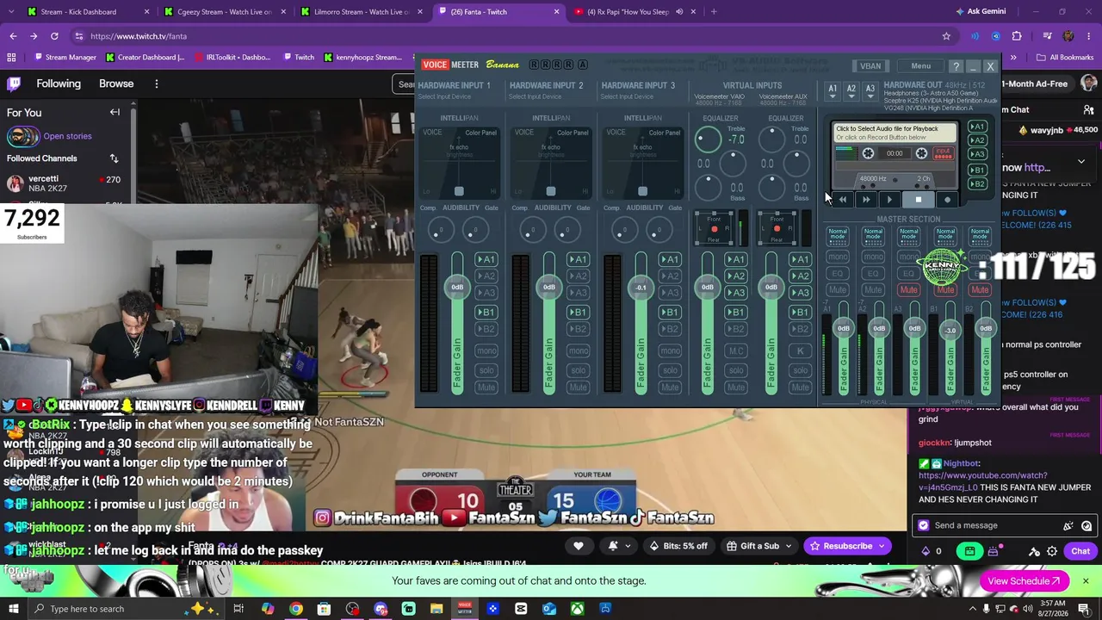The height and width of the screenshot is (620, 1102).
Task: Send message with the Chat button
Action: [x=1080, y=551]
